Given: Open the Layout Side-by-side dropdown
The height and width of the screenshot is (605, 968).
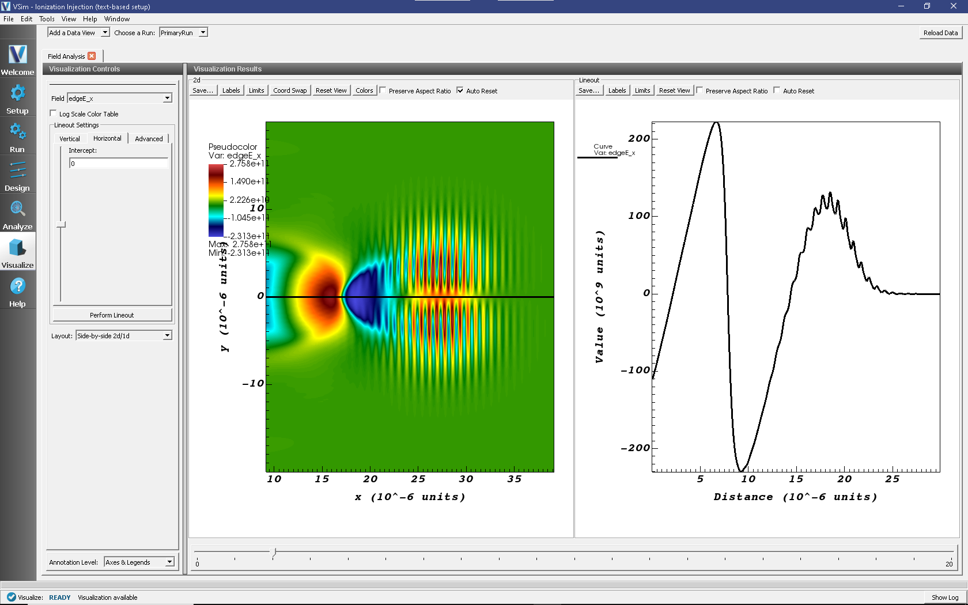Looking at the screenshot, I should point(124,335).
